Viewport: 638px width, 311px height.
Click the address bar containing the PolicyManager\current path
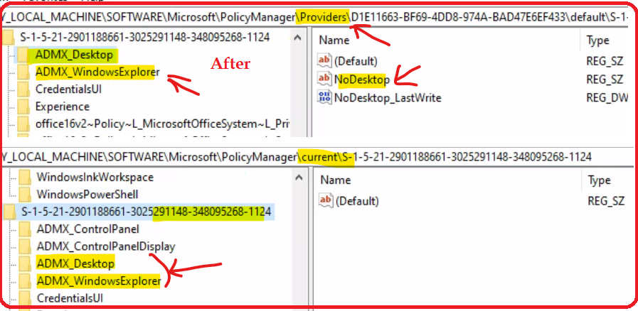tap(317, 157)
